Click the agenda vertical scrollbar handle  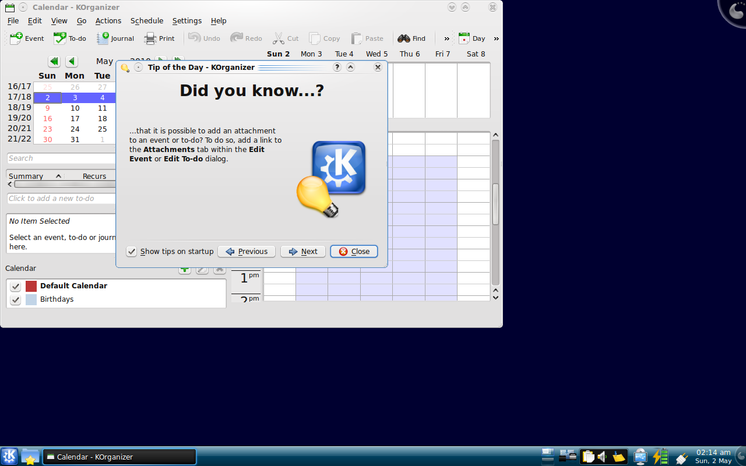click(x=495, y=204)
